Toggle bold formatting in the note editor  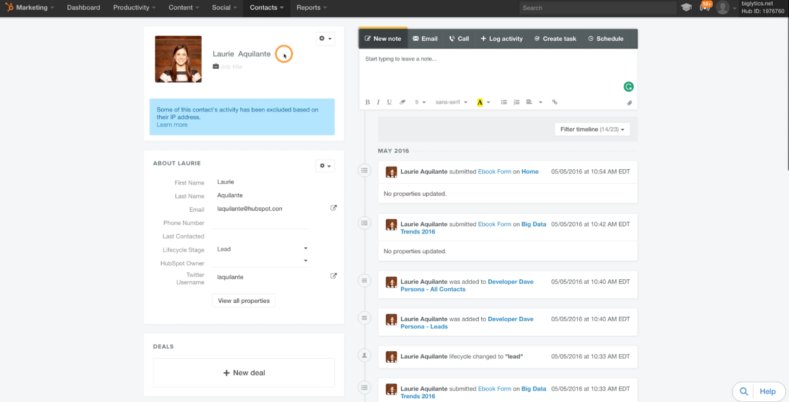pos(367,102)
